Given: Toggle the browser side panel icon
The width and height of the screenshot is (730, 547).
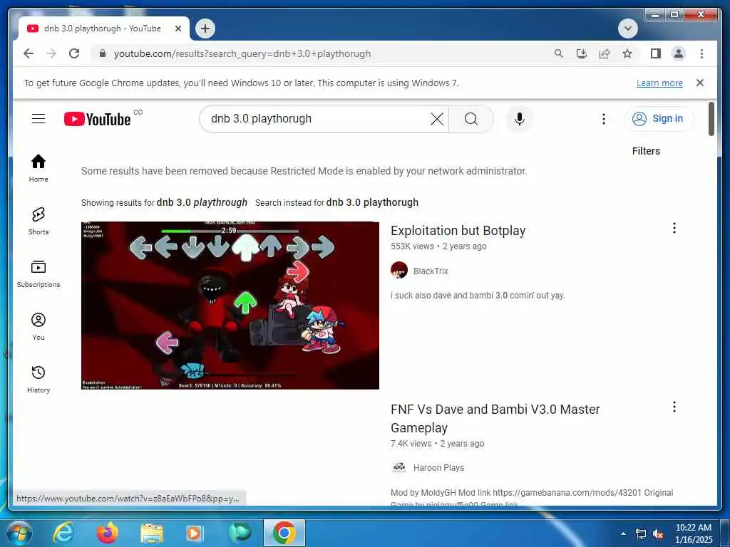Looking at the screenshot, I should point(656,53).
